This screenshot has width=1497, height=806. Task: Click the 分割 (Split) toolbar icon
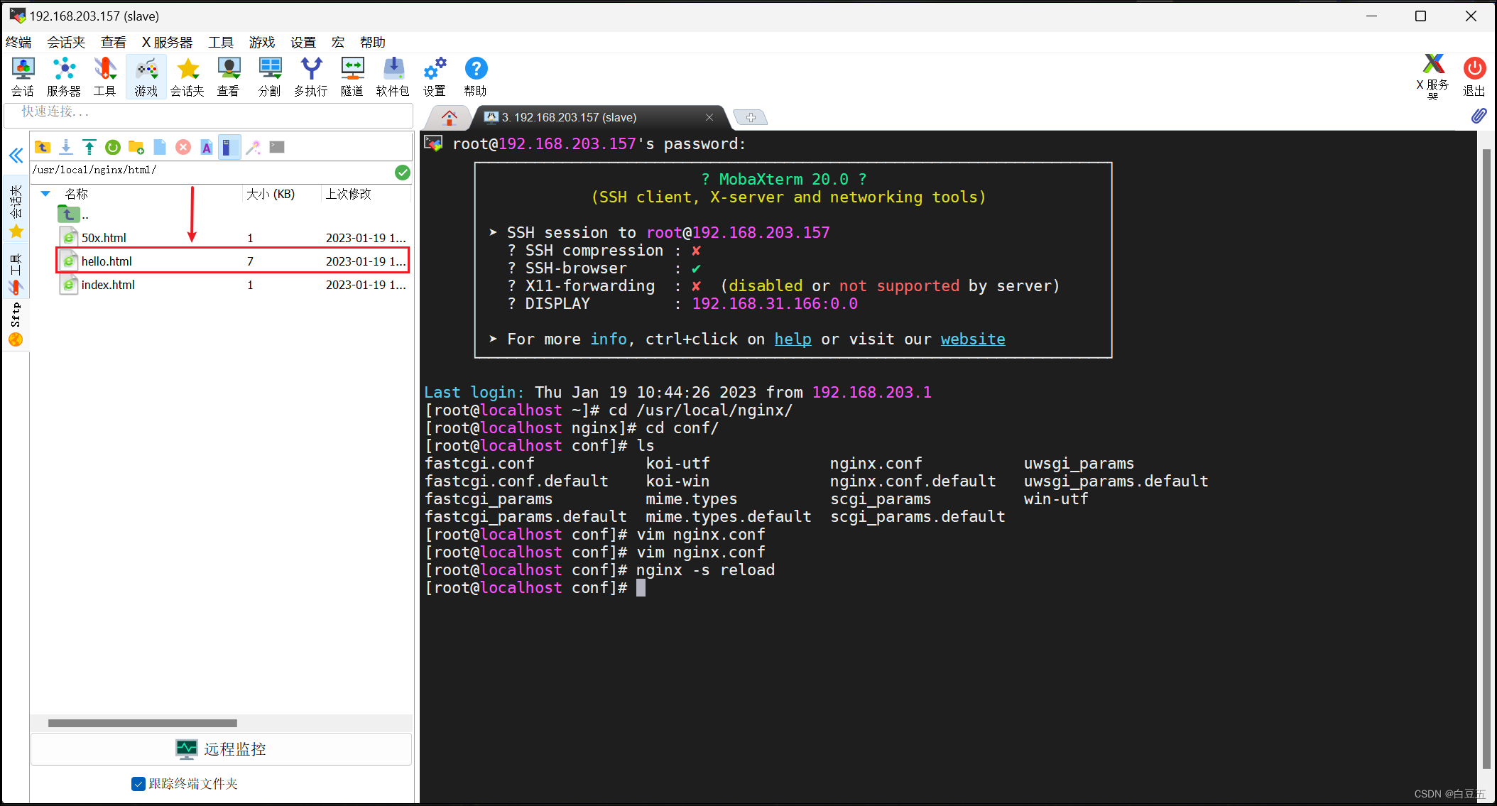click(269, 77)
